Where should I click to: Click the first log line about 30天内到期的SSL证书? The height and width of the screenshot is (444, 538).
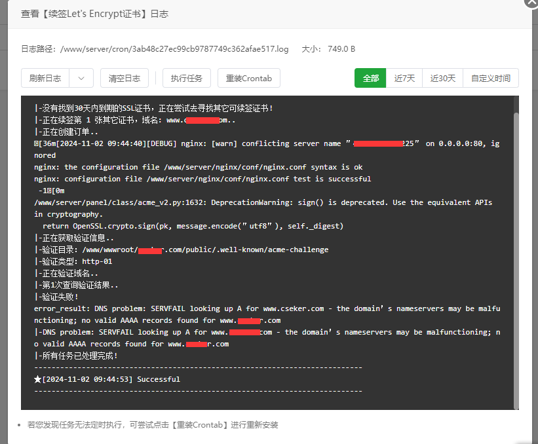pos(154,108)
